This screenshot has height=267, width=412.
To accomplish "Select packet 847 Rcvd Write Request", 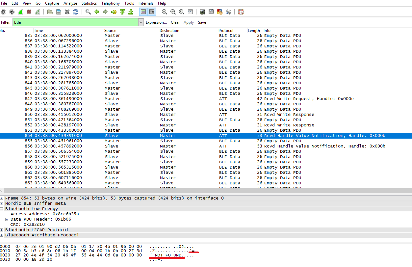I will coord(206,99).
